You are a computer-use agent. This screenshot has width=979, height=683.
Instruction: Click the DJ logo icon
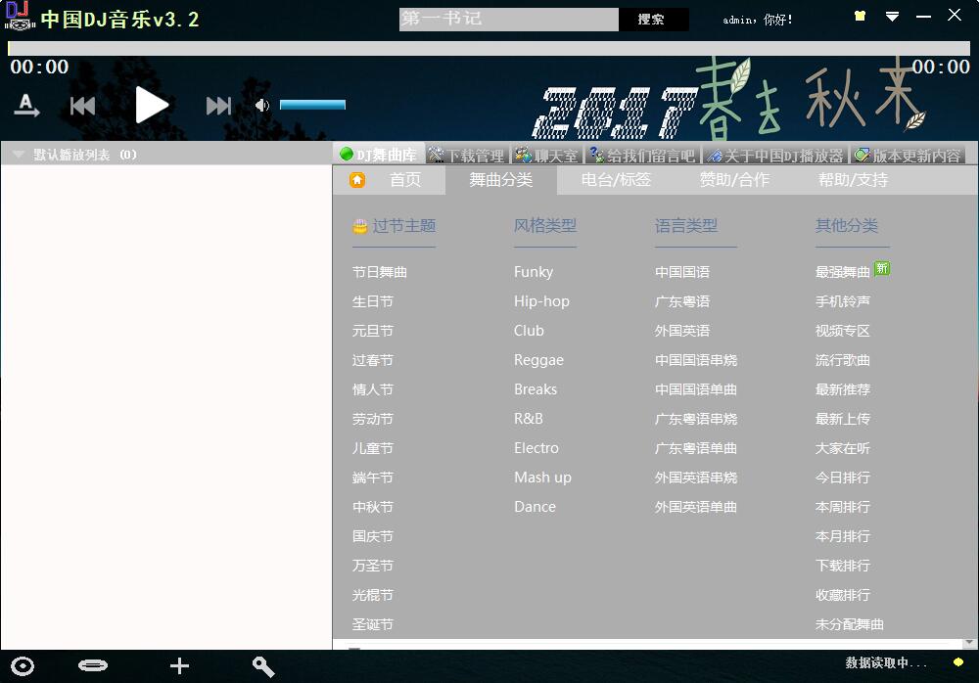[19, 17]
